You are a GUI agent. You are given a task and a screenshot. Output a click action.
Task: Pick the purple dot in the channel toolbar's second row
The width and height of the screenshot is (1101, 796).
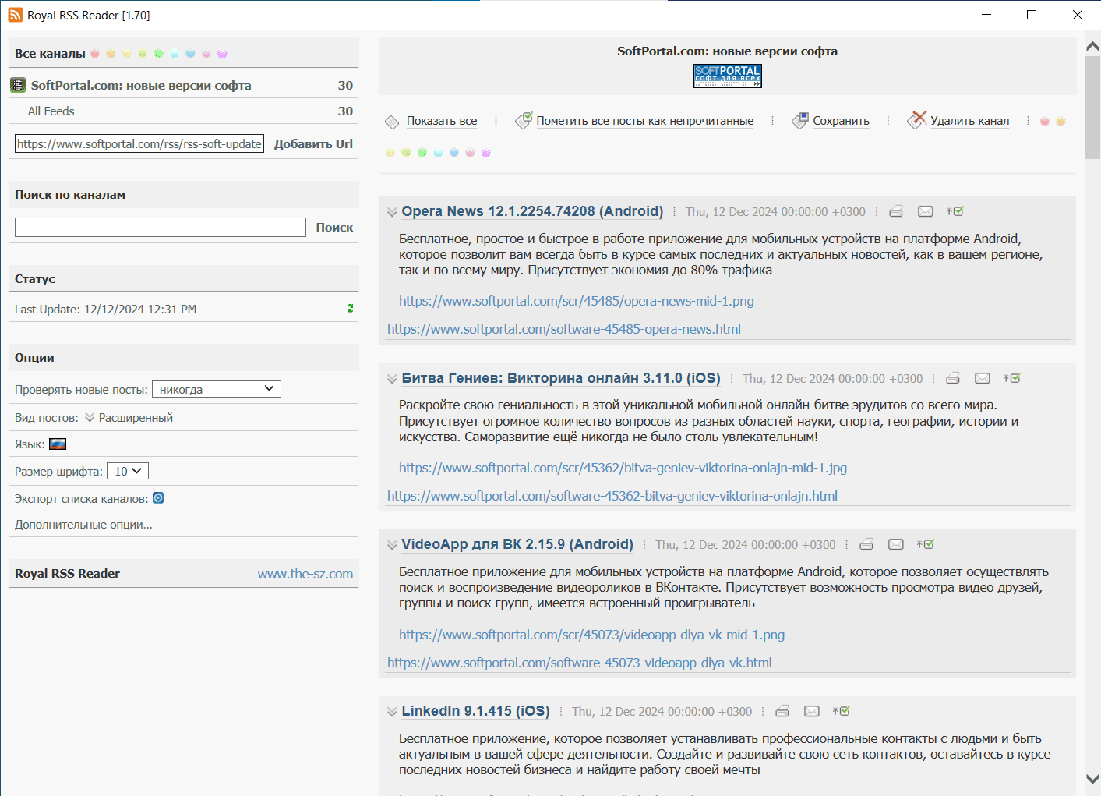[x=486, y=153]
